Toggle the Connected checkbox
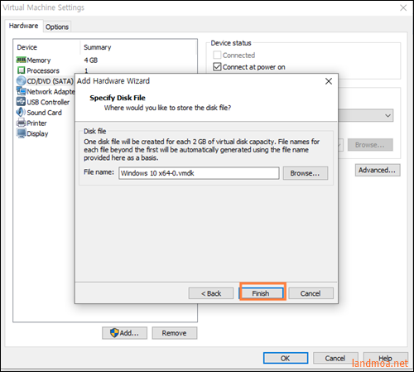 click(217, 56)
